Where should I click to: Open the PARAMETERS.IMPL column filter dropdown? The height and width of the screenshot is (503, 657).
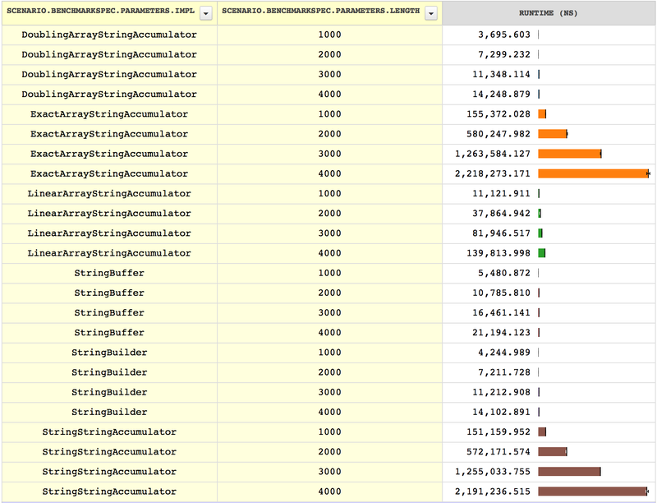tap(205, 12)
